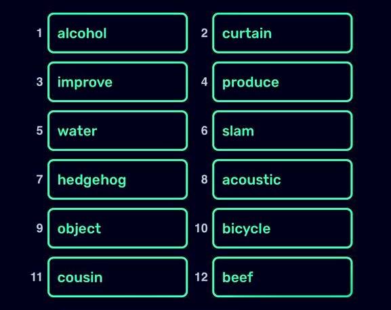Click the cousin word box
The width and height of the screenshot is (391, 310).
click(117, 277)
